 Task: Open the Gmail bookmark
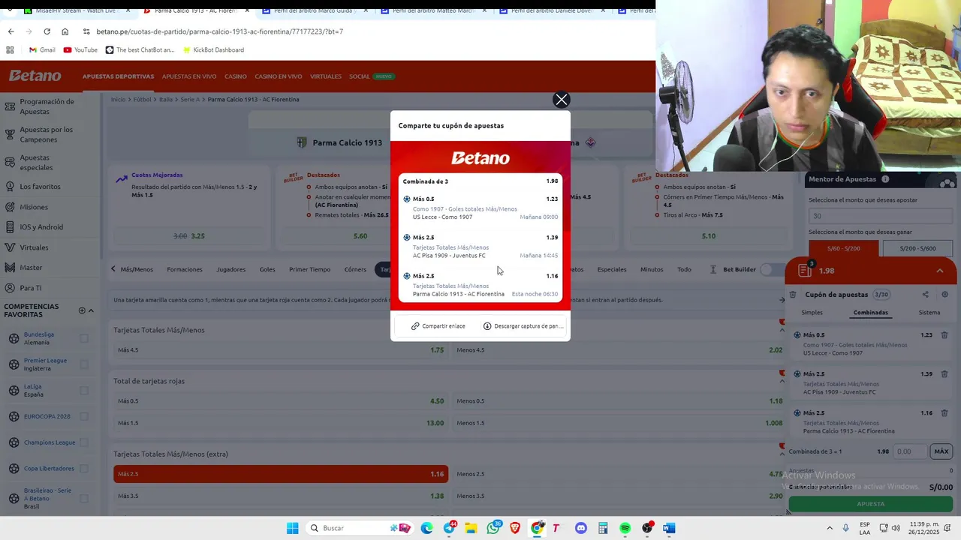pyautogui.click(x=41, y=50)
